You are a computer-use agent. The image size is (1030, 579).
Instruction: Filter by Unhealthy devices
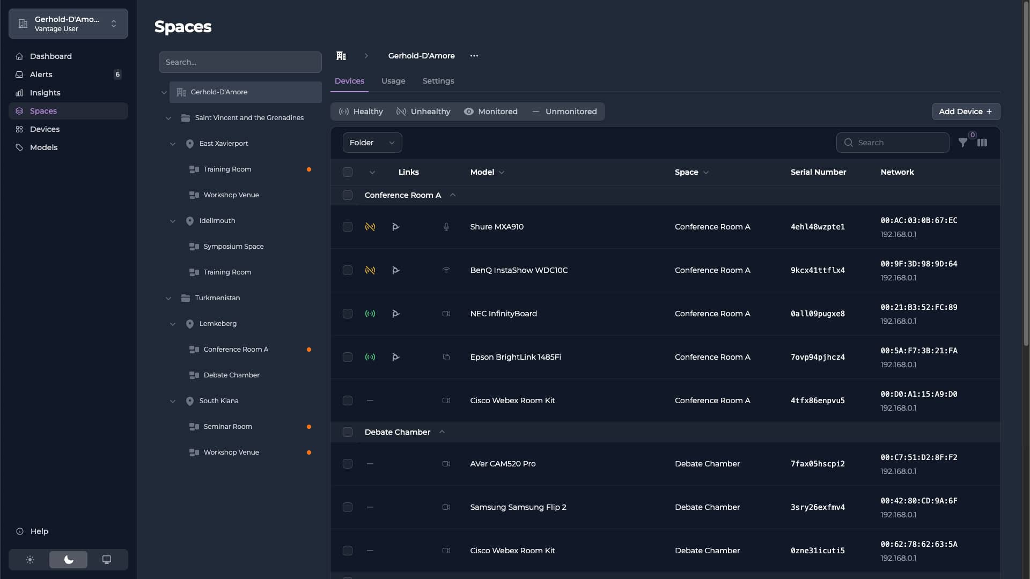point(423,112)
